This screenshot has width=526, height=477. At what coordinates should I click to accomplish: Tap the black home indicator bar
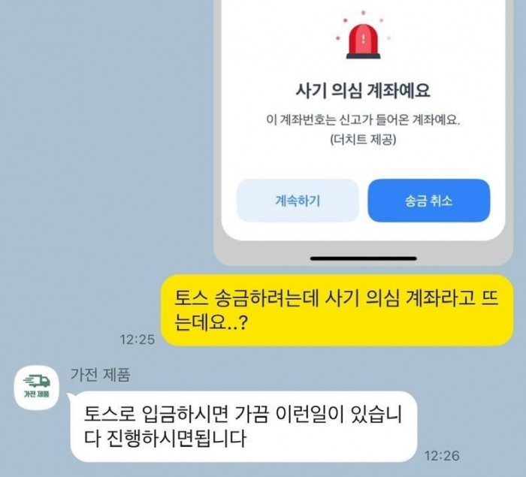(363, 258)
